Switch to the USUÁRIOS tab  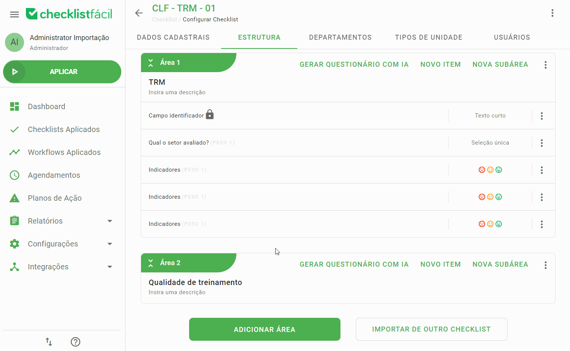pyautogui.click(x=512, y=37)
